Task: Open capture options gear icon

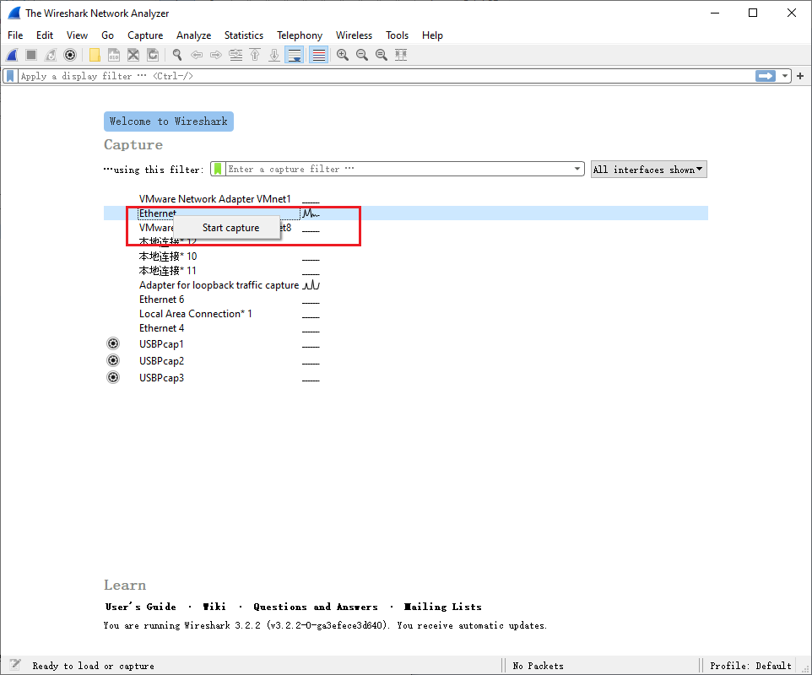Action: pyautogui.click(x=70, y=55)
